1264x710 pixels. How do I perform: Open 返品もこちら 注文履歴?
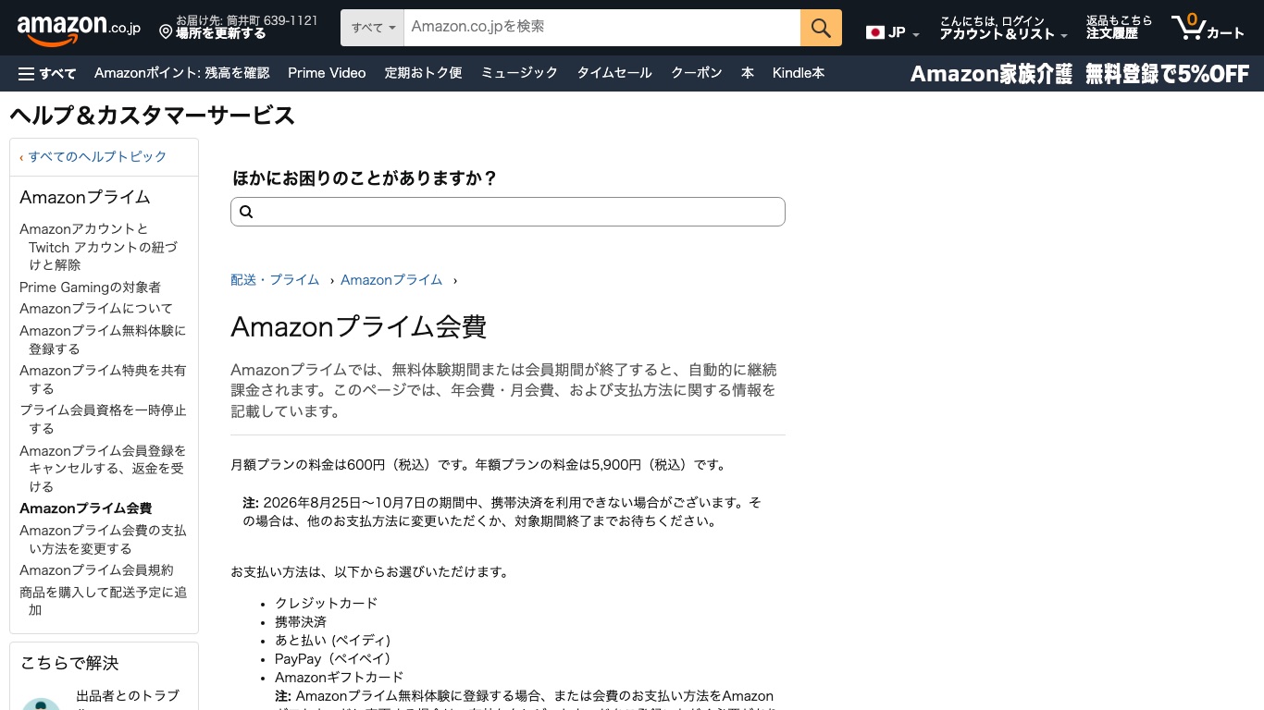1119,28
